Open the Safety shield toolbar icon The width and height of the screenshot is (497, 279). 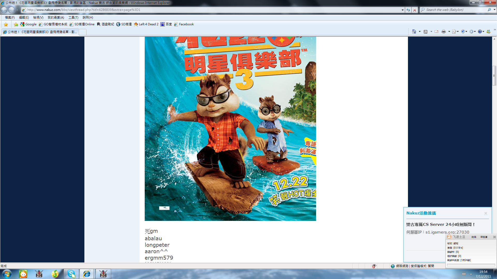click(x=464, y=32)
